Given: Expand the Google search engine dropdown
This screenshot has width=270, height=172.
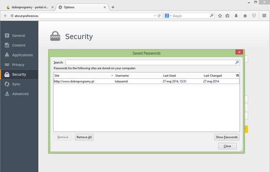Looking at the screenshot, I should coord(168,16).
